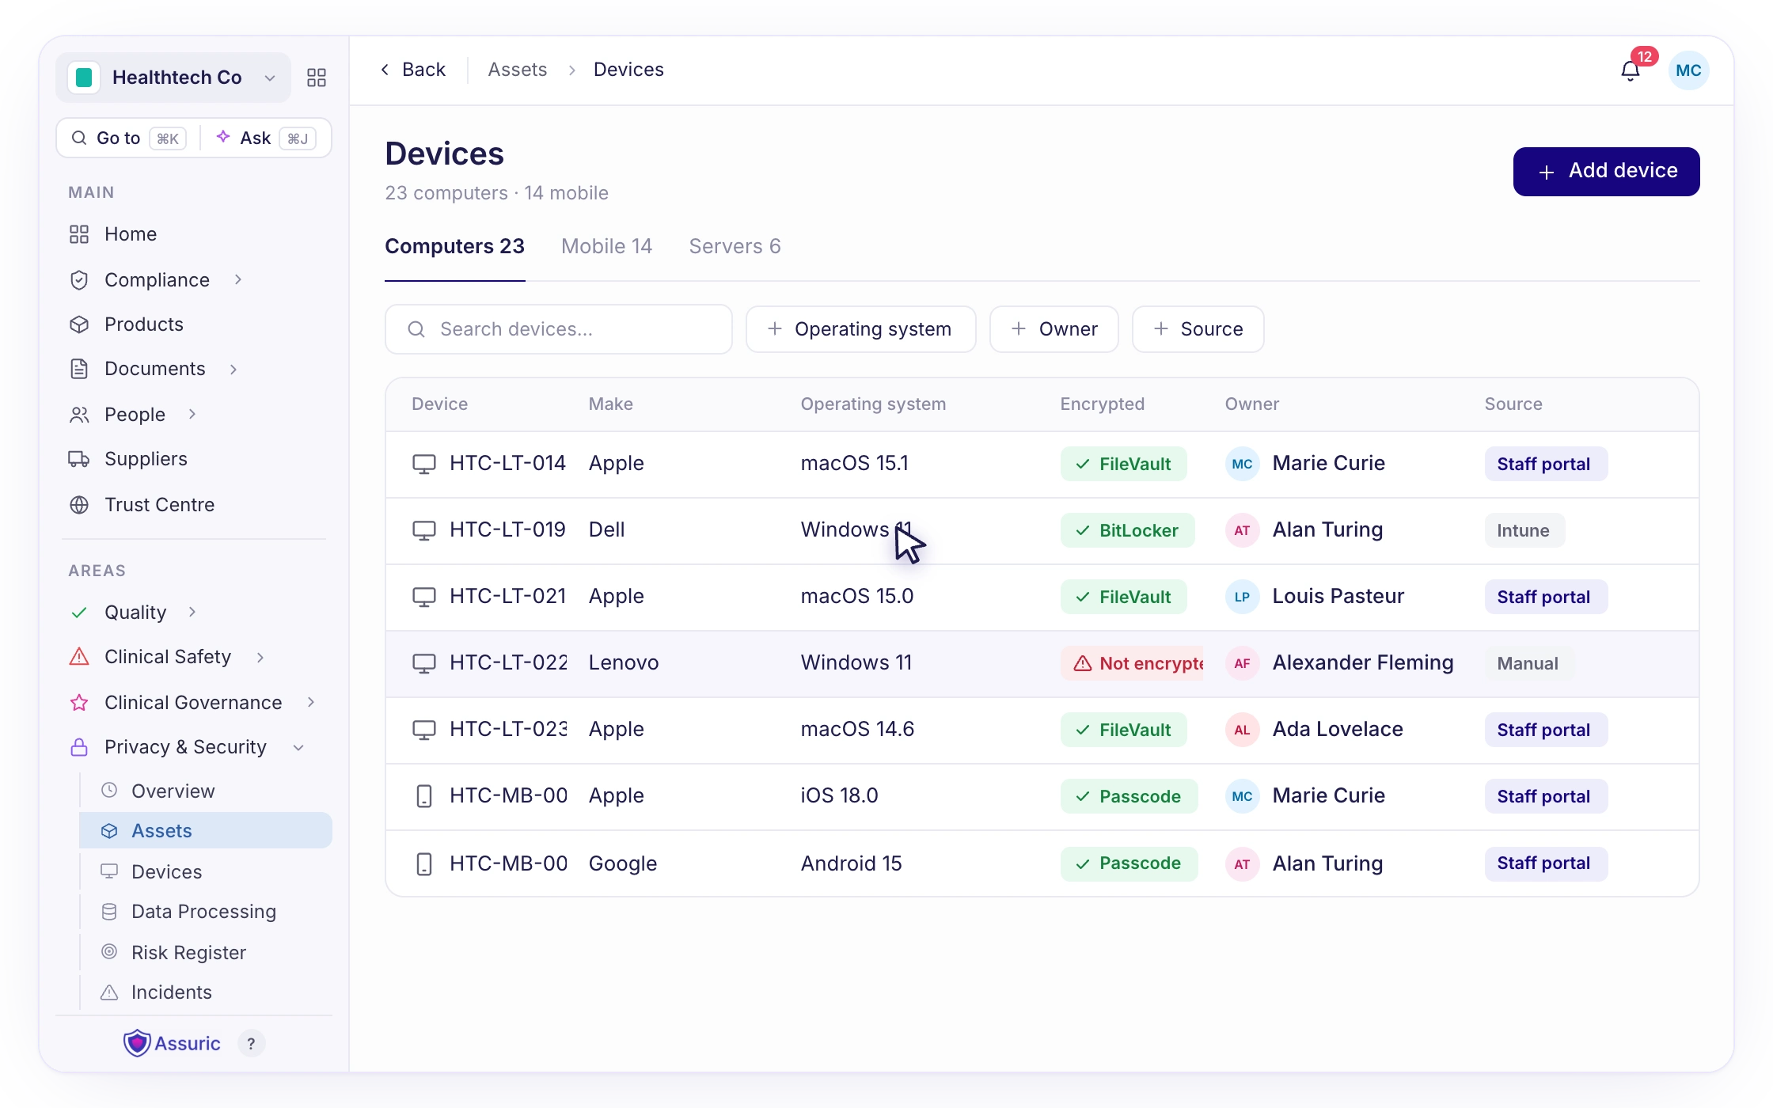Click the Risk Register target icon
The image size is (1773, 1108).
point(109,952)
